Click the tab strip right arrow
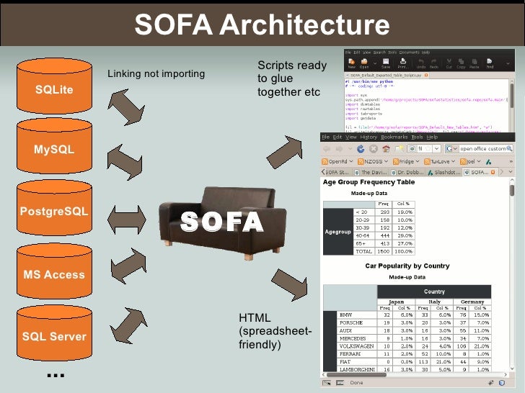The height and width of the screenshot is (393, 525). (502, 172)
